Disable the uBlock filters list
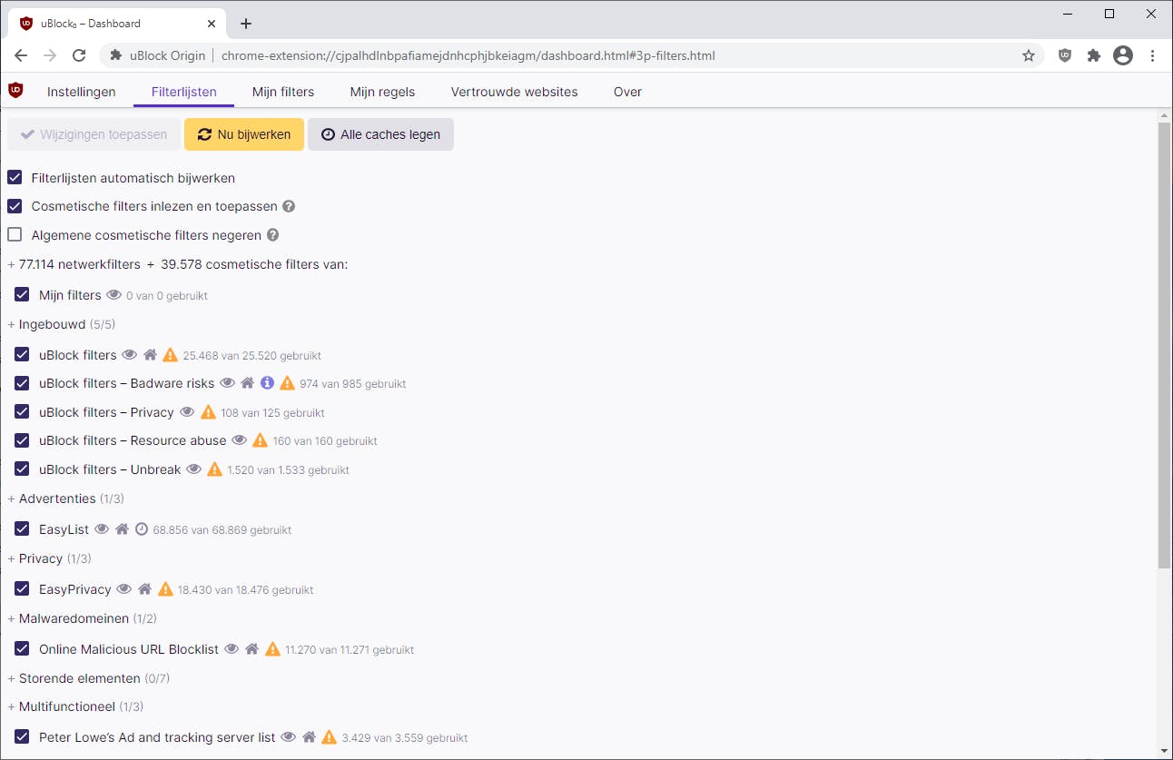The height and width of the screenshot is (760, 1173). (22, 355)
